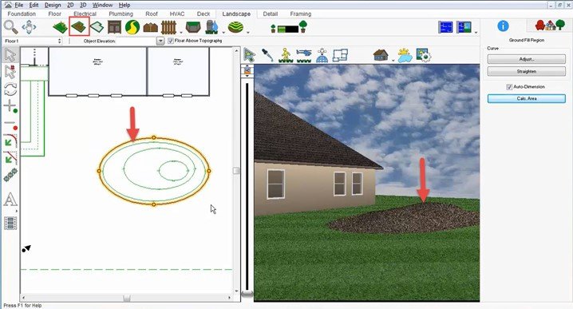Open the blue Information panel icon
573x309 pixels.
(503, 26)
